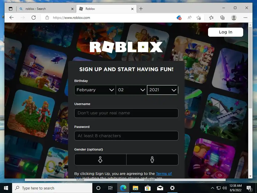Open the tab actions menu icon
The image size is (257, 193).
coord(11,9)
